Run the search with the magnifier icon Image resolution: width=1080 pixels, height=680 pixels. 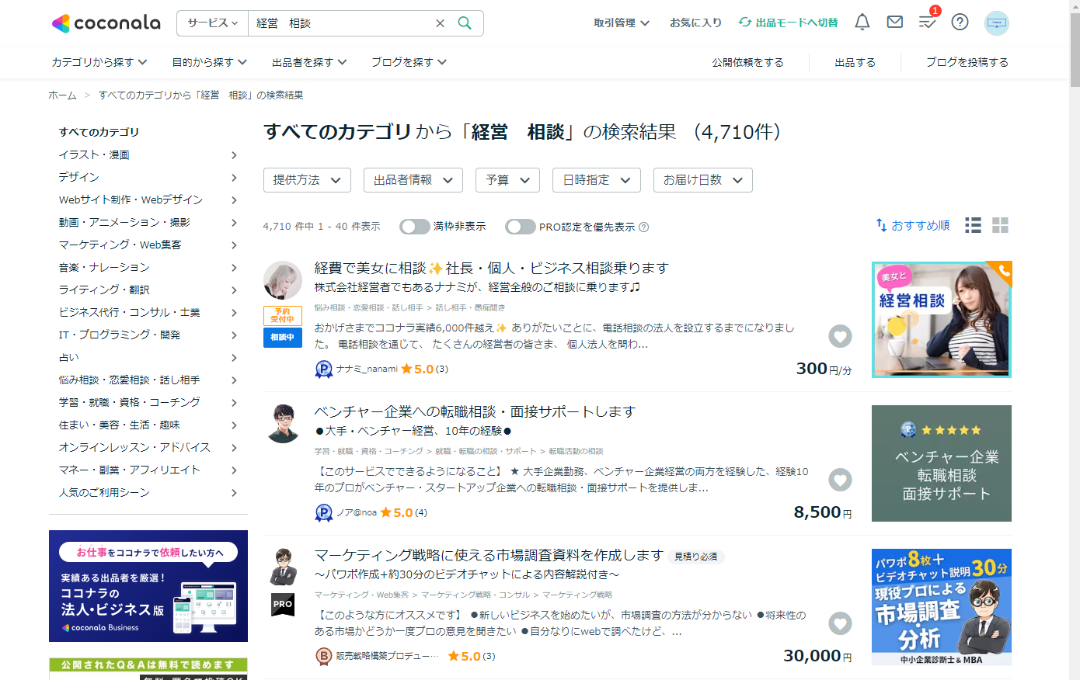[465, 23]
